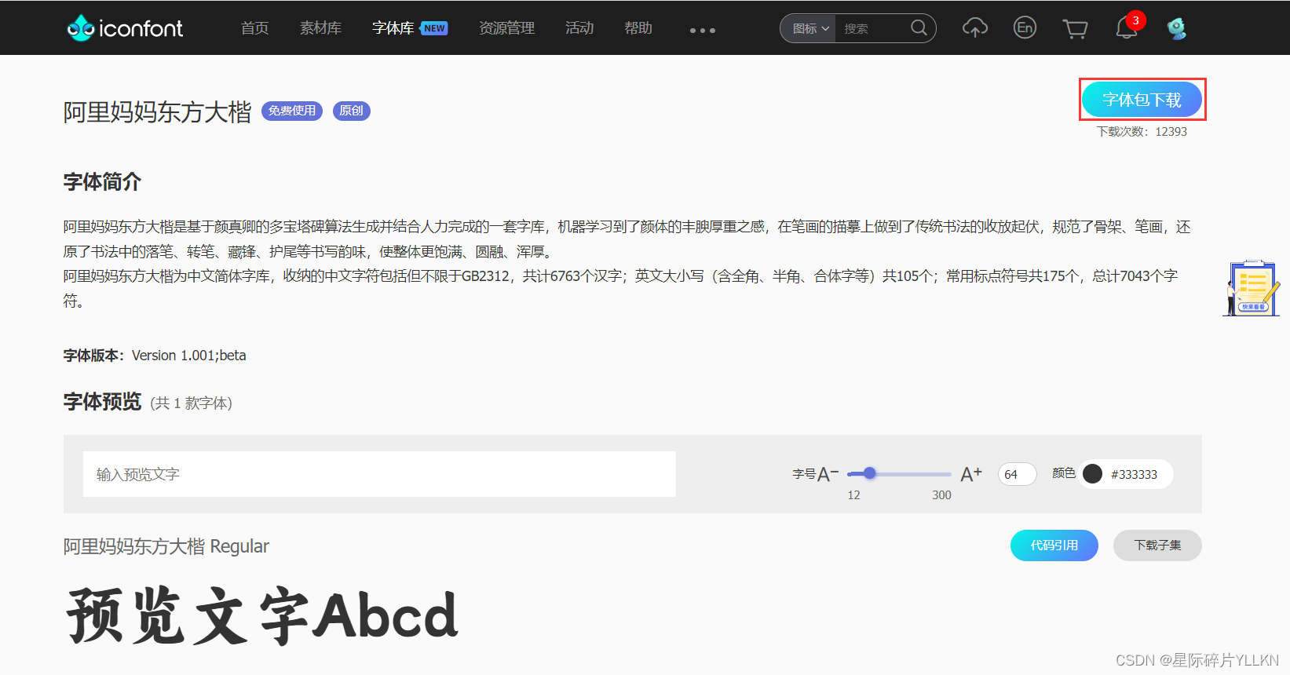Open the more menu (three dots)
The height and width of the screenshot is (675, 1290).
click(703, 31)
